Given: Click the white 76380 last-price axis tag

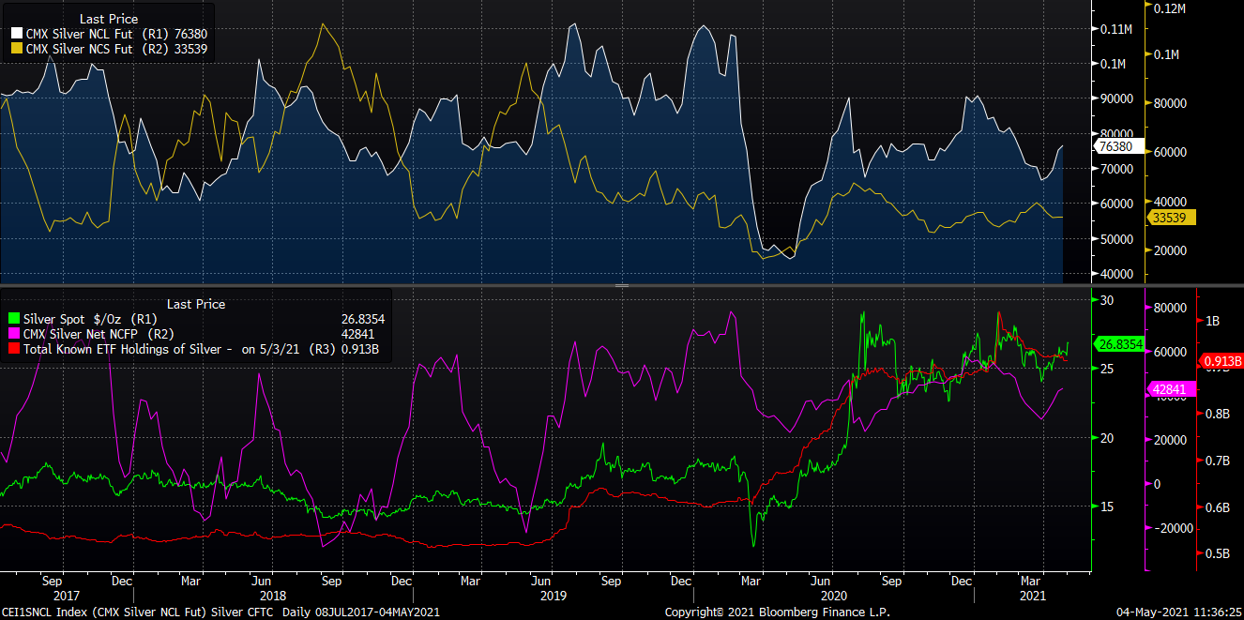Looking at the screenshot, I should pyautogui.click(x=1115, y=146).
